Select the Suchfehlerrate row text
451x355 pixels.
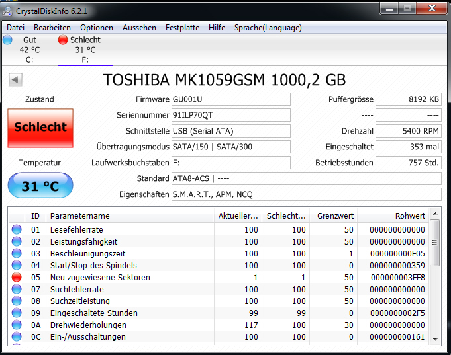click(x=77, y=290)
